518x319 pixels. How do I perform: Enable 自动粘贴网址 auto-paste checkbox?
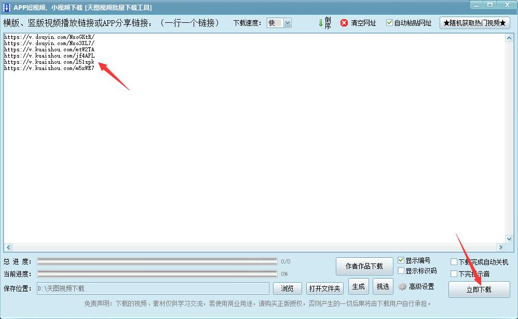click(x=389, y=23)
